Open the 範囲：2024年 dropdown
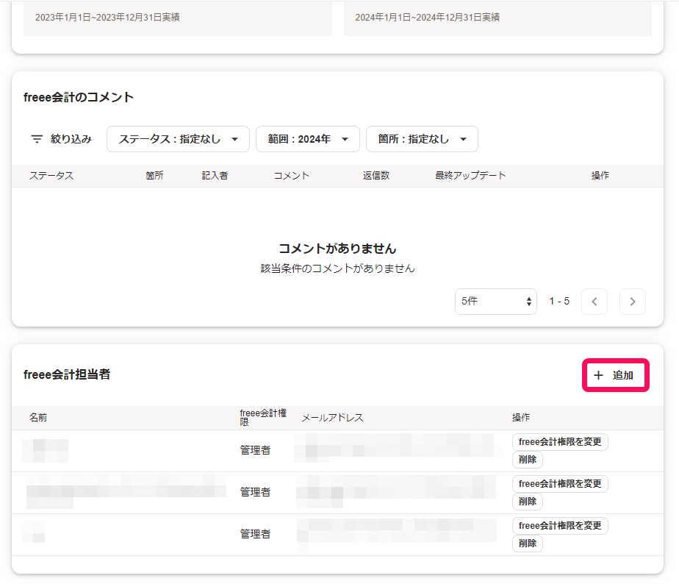The height and width of the screenshot is (584, 679). point(308,139)
